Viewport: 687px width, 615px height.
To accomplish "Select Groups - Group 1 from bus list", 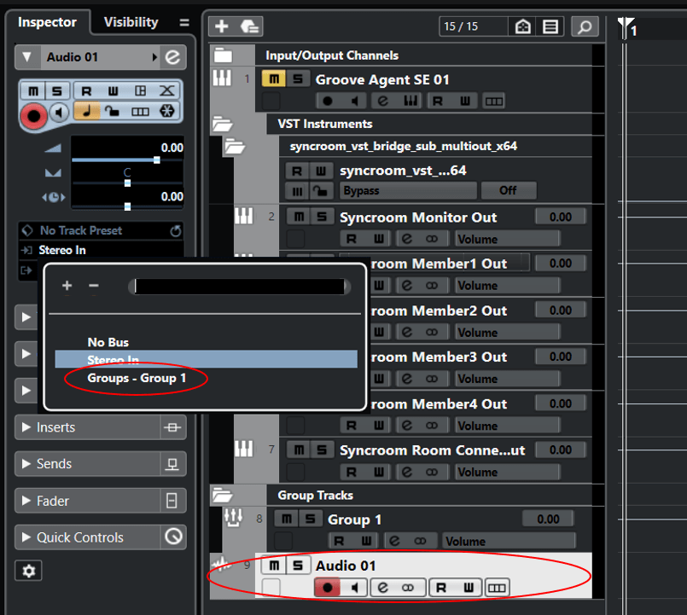I will pyautogui.click(x=137, y=378).
